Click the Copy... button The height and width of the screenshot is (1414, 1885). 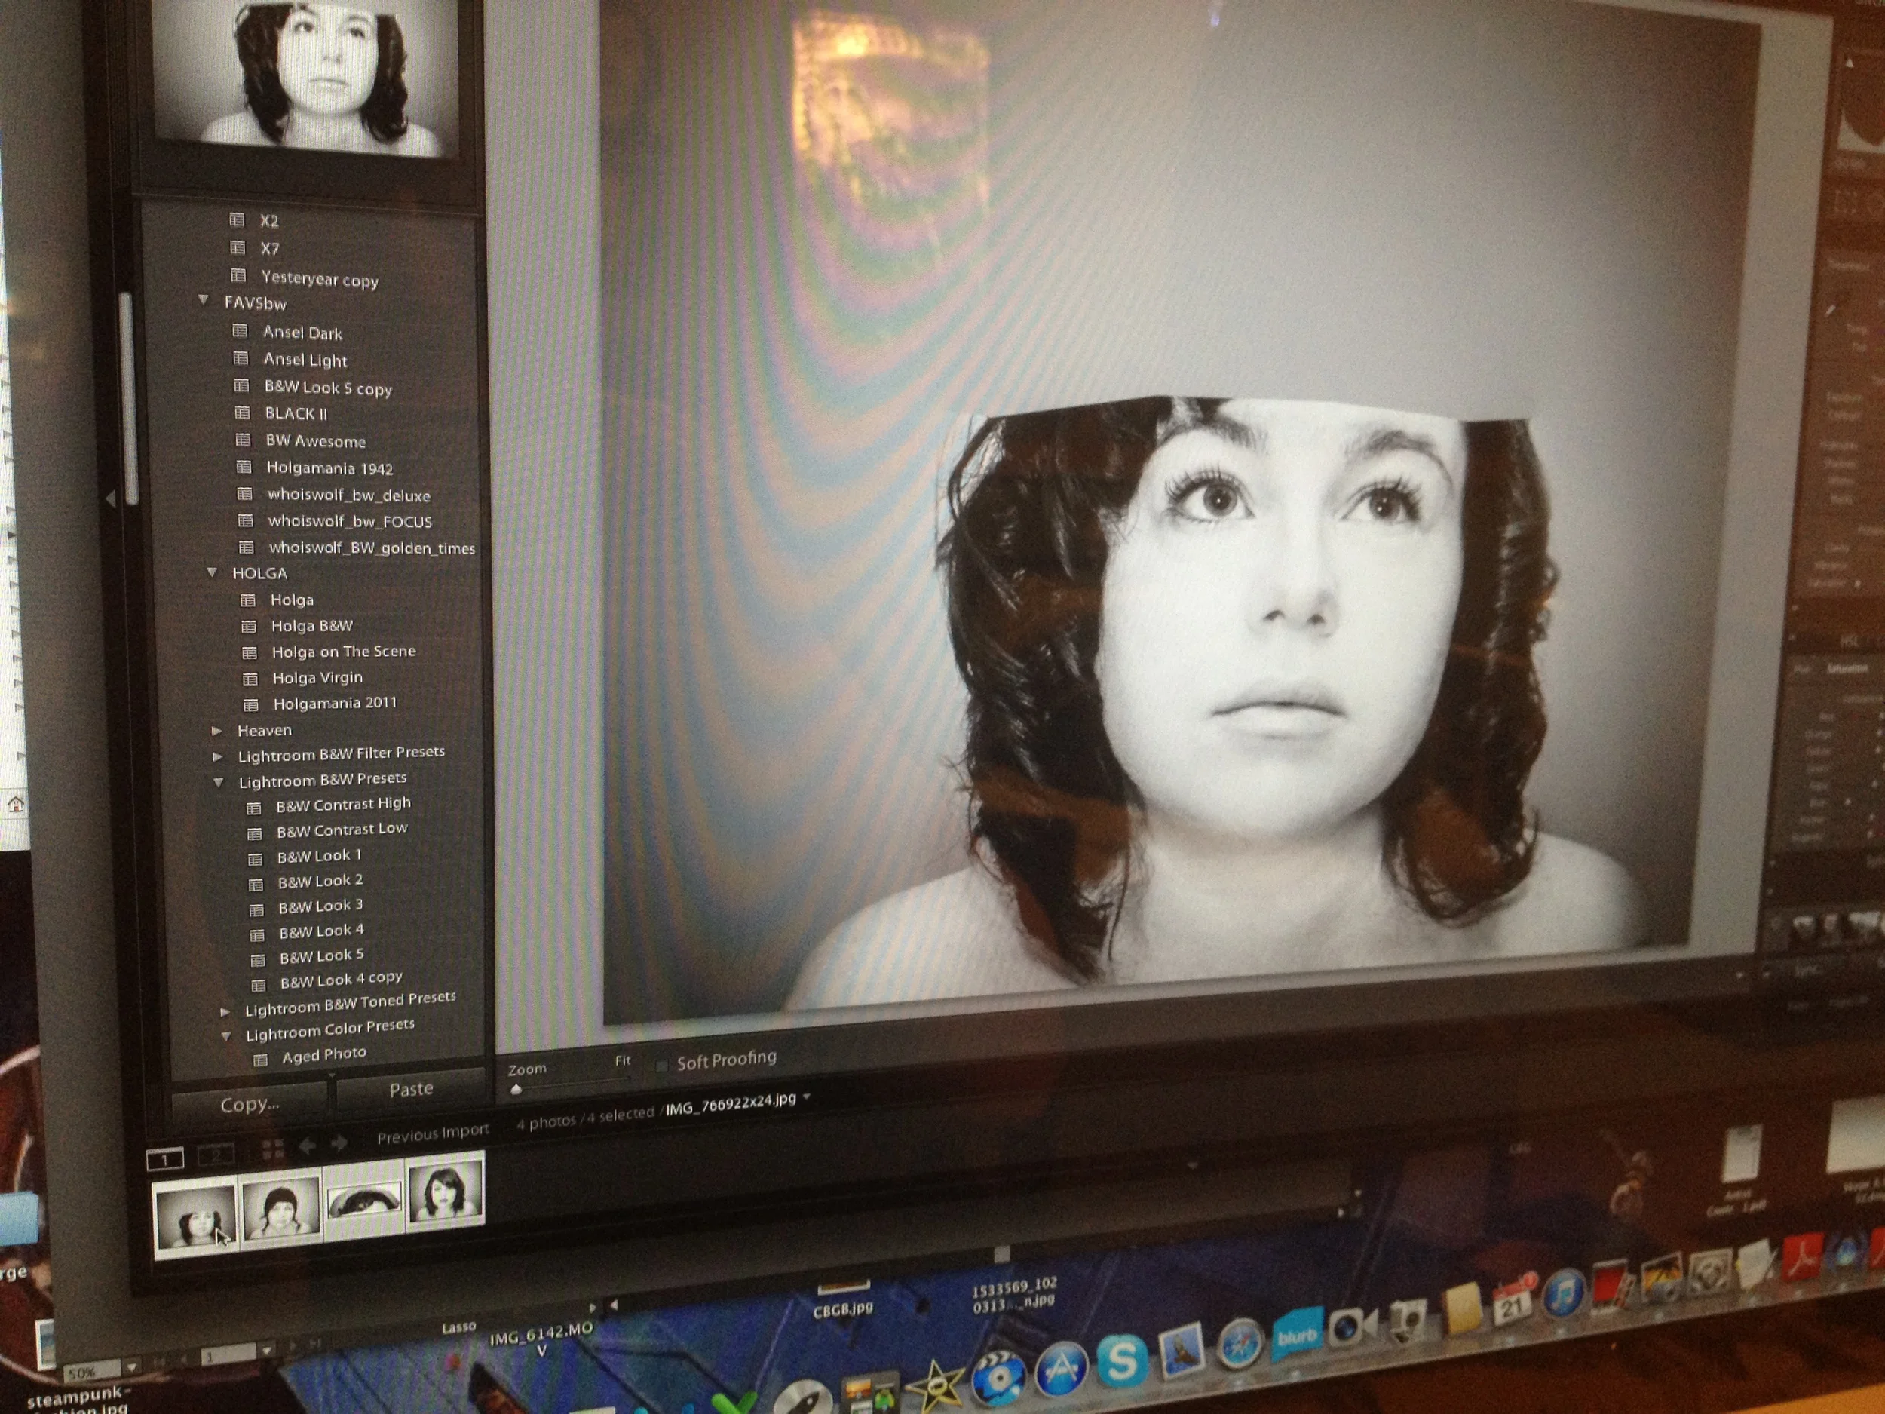tap(249, 1105)
